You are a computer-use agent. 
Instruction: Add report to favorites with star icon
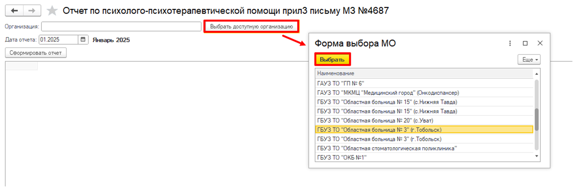52,11
